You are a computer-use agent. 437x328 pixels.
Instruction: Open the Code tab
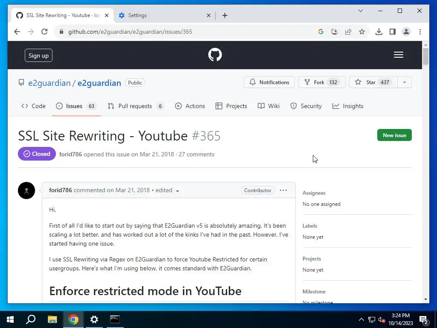(x=33, y=106)
